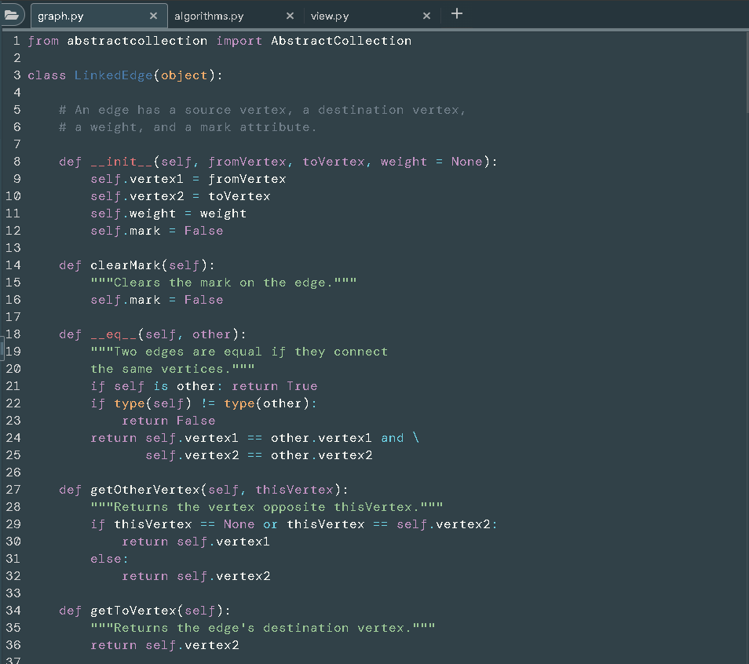
Task: Click the new tab plus icon
Action: 457,13
